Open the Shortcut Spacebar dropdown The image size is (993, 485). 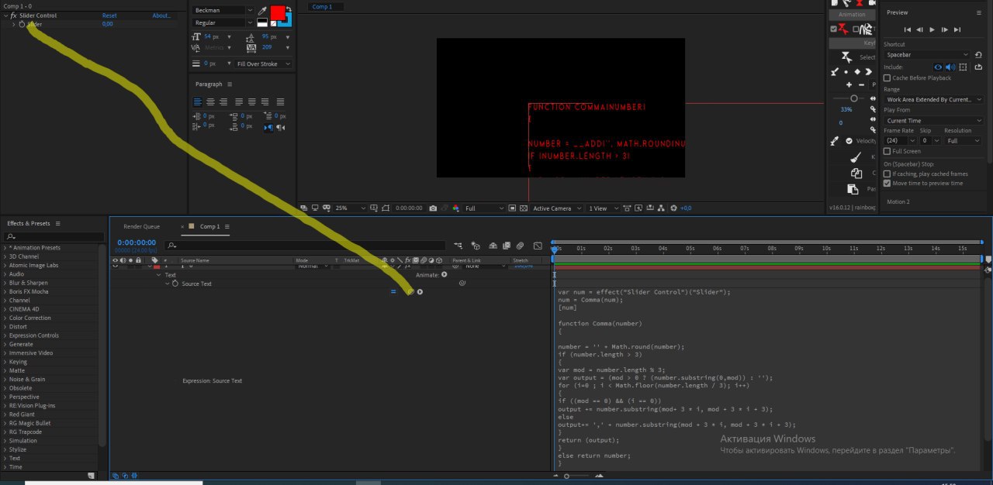pyautogui.click(x=927, y=55)
